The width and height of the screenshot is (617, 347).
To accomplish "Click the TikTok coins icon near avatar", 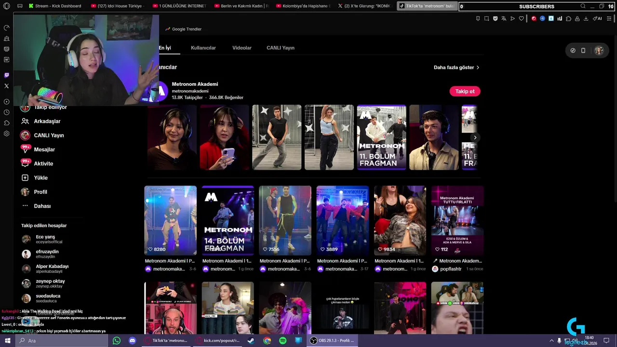I will pyautogui.click(x=573, y=50).
